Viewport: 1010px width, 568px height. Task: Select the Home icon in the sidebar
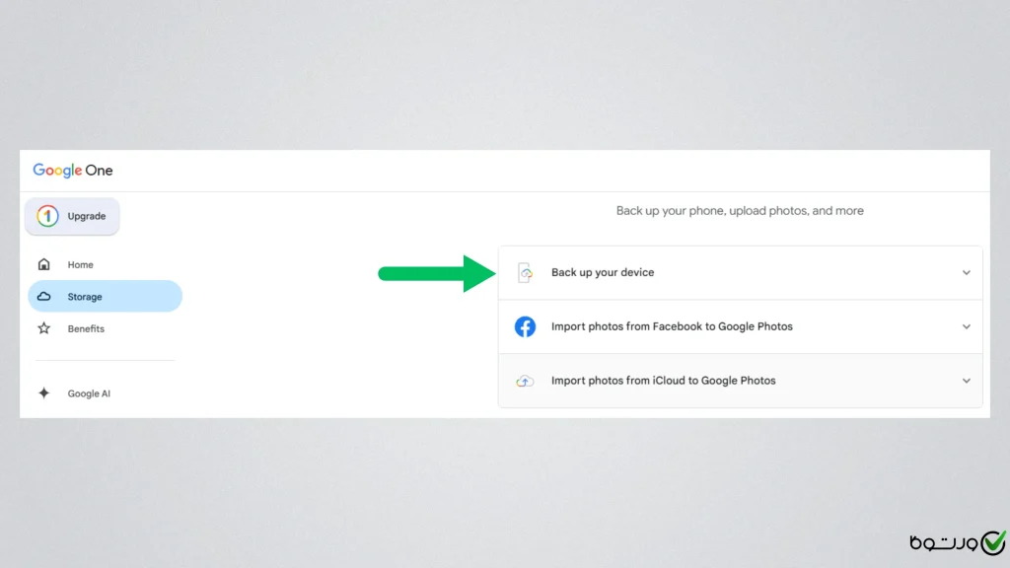(x=44, y=264)
